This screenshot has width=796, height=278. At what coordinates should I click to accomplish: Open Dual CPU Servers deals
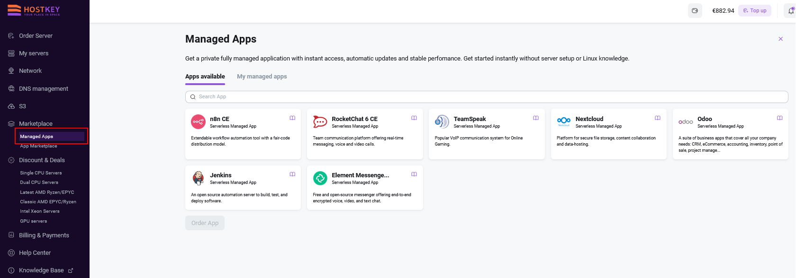[39, 182]
